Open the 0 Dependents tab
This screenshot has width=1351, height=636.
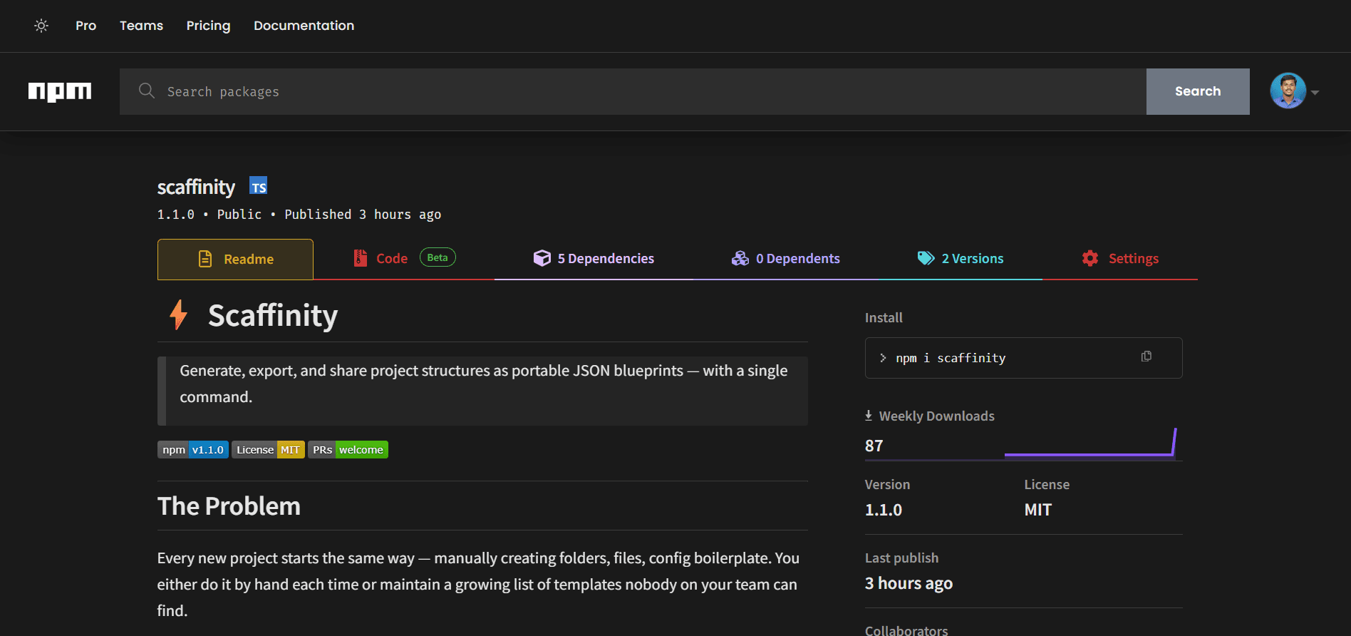(x=786, y=259)
